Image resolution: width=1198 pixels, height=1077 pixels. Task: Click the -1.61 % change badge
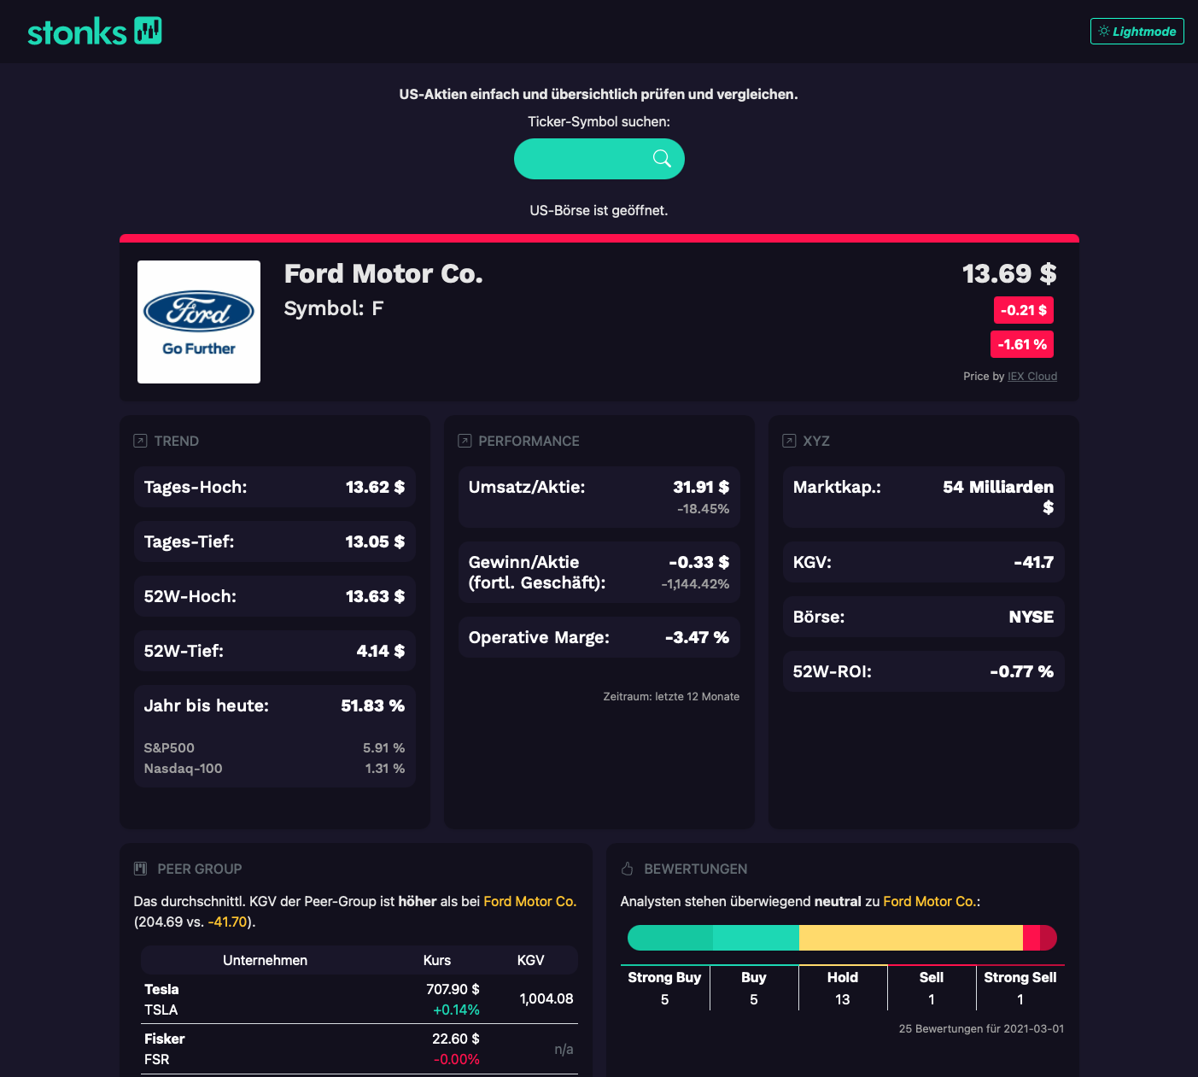pyautogui.click(x=1022, y=344)
